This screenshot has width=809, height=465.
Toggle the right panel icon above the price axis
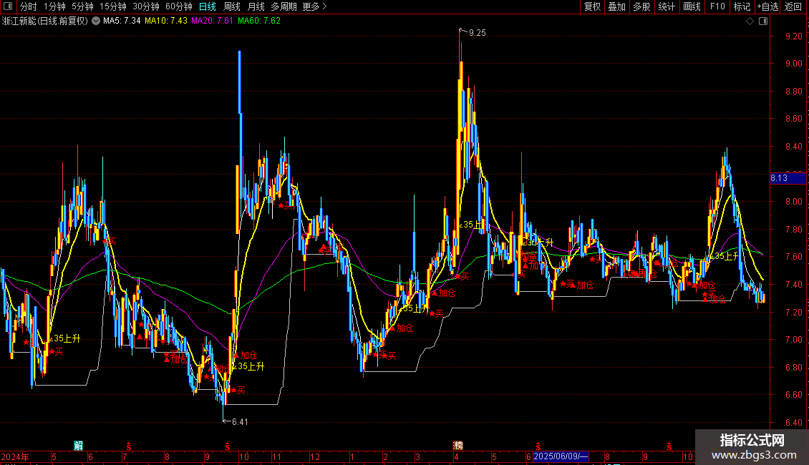click(763, 21)
